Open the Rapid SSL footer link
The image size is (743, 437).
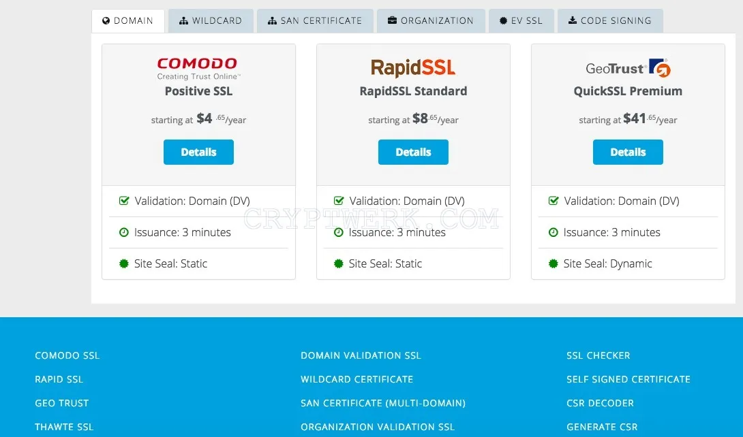coord(59,379)
